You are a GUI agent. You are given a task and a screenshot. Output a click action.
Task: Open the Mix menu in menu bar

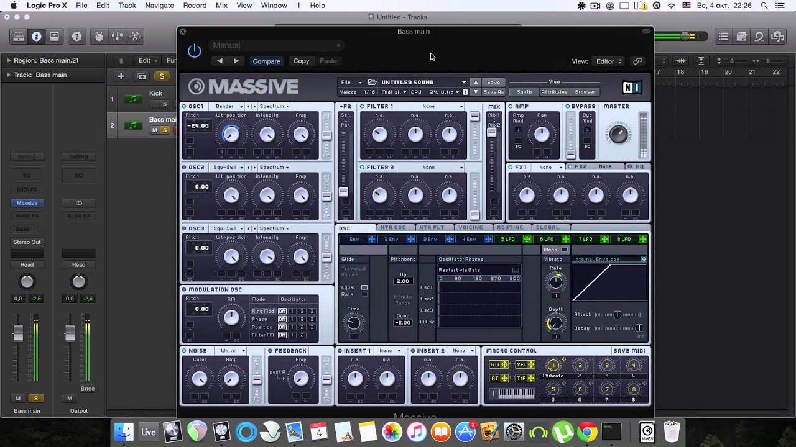coord(221,6)
